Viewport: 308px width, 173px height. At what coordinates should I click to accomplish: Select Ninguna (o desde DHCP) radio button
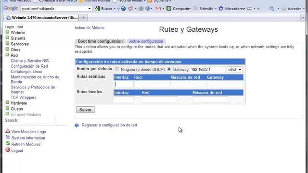pyautogui.click(x=116, y=69)
